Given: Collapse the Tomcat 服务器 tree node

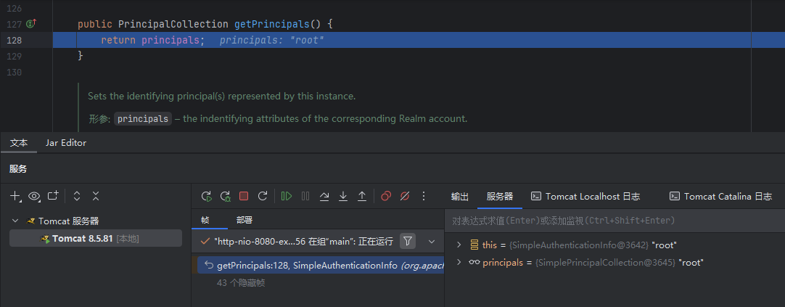Looking at the screenshot, I should coord(16,221).
